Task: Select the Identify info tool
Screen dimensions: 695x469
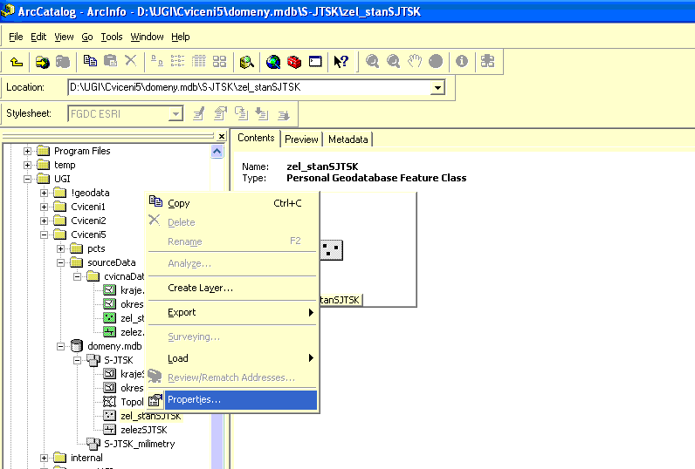Action: 462,61
